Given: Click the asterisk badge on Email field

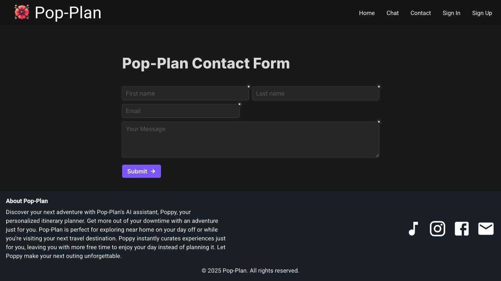Looking at the screenshot, I should [x=239, y=104].
